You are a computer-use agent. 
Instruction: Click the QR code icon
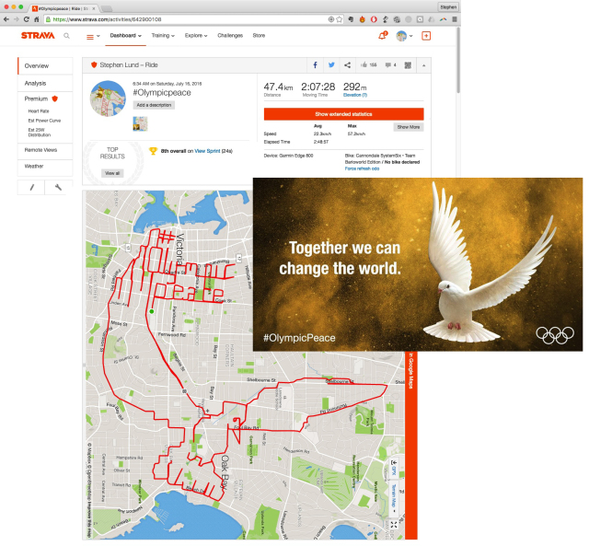(408, 65)
